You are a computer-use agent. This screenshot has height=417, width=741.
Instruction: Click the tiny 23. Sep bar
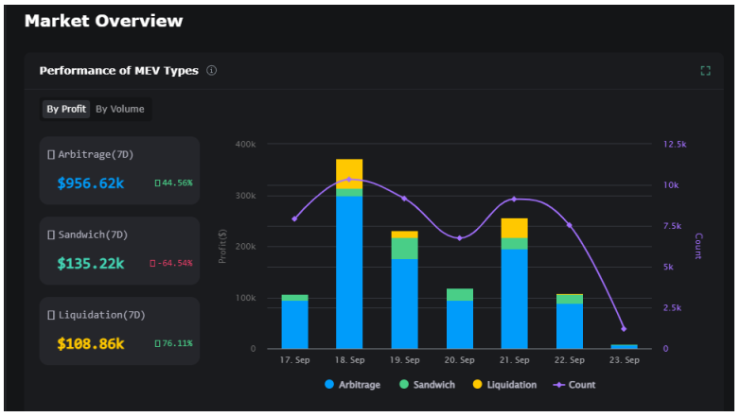click(624, 347)
